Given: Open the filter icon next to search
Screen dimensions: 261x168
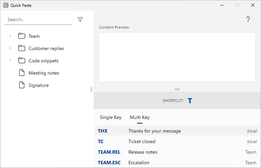Looking at the screenshot, I should [x=80, y=19].
